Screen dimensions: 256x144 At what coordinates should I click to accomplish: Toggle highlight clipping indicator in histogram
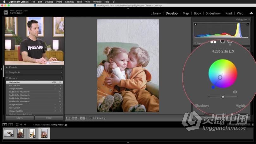click(x=248, y=24)
